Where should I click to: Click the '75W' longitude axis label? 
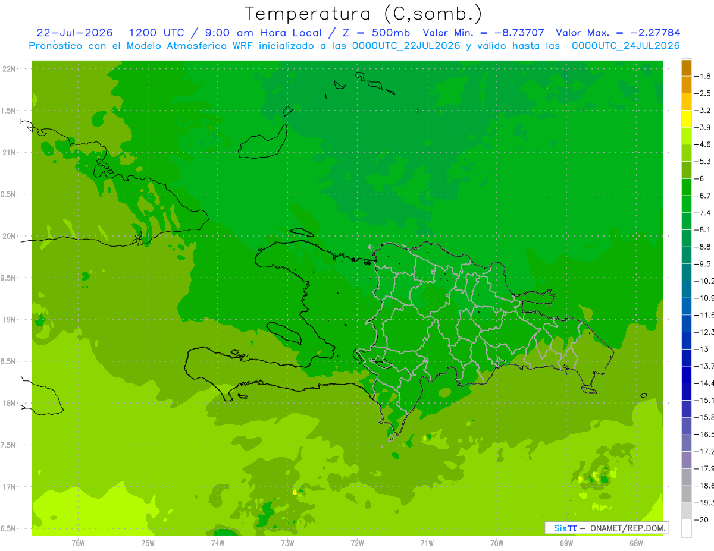(148, 543)
